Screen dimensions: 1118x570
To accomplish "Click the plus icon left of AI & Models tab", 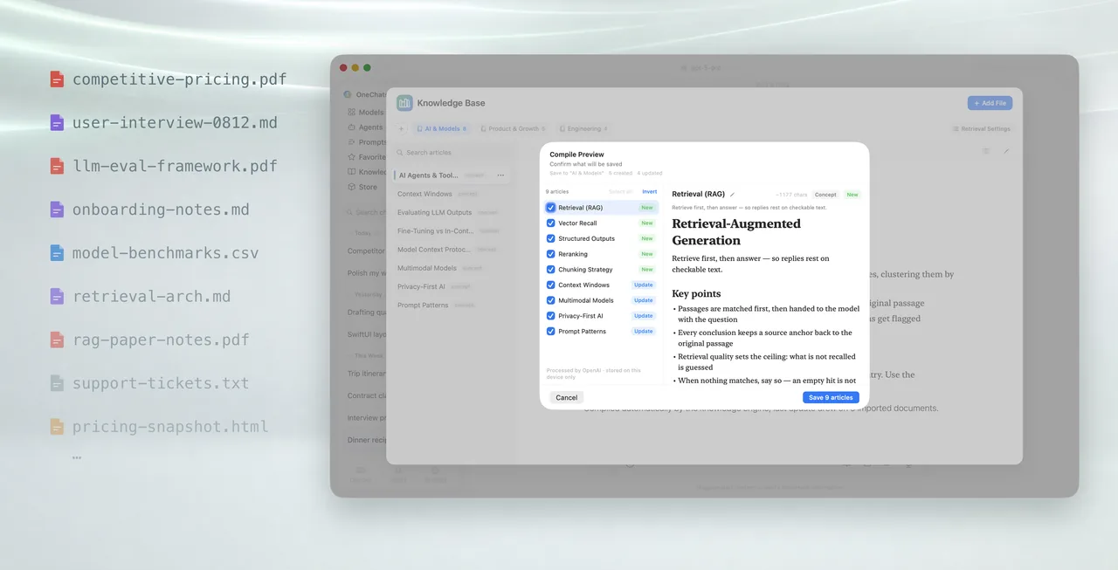I will pyautogui.click(x=401, y=128).
